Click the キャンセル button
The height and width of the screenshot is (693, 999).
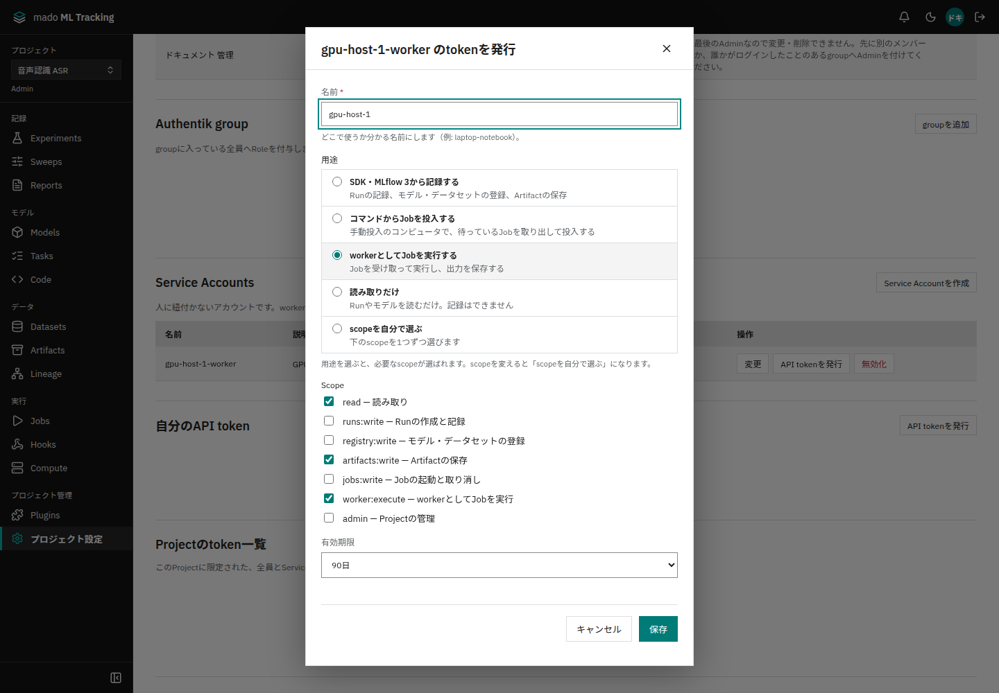pos(599,629)
